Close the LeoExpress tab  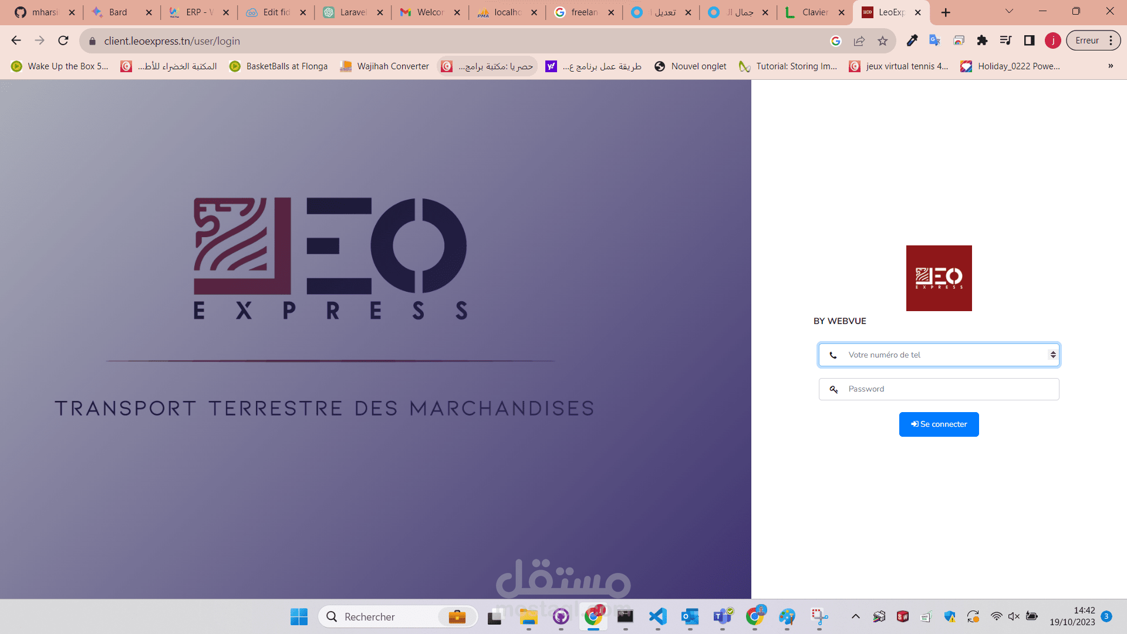click(x=918, y=12)
